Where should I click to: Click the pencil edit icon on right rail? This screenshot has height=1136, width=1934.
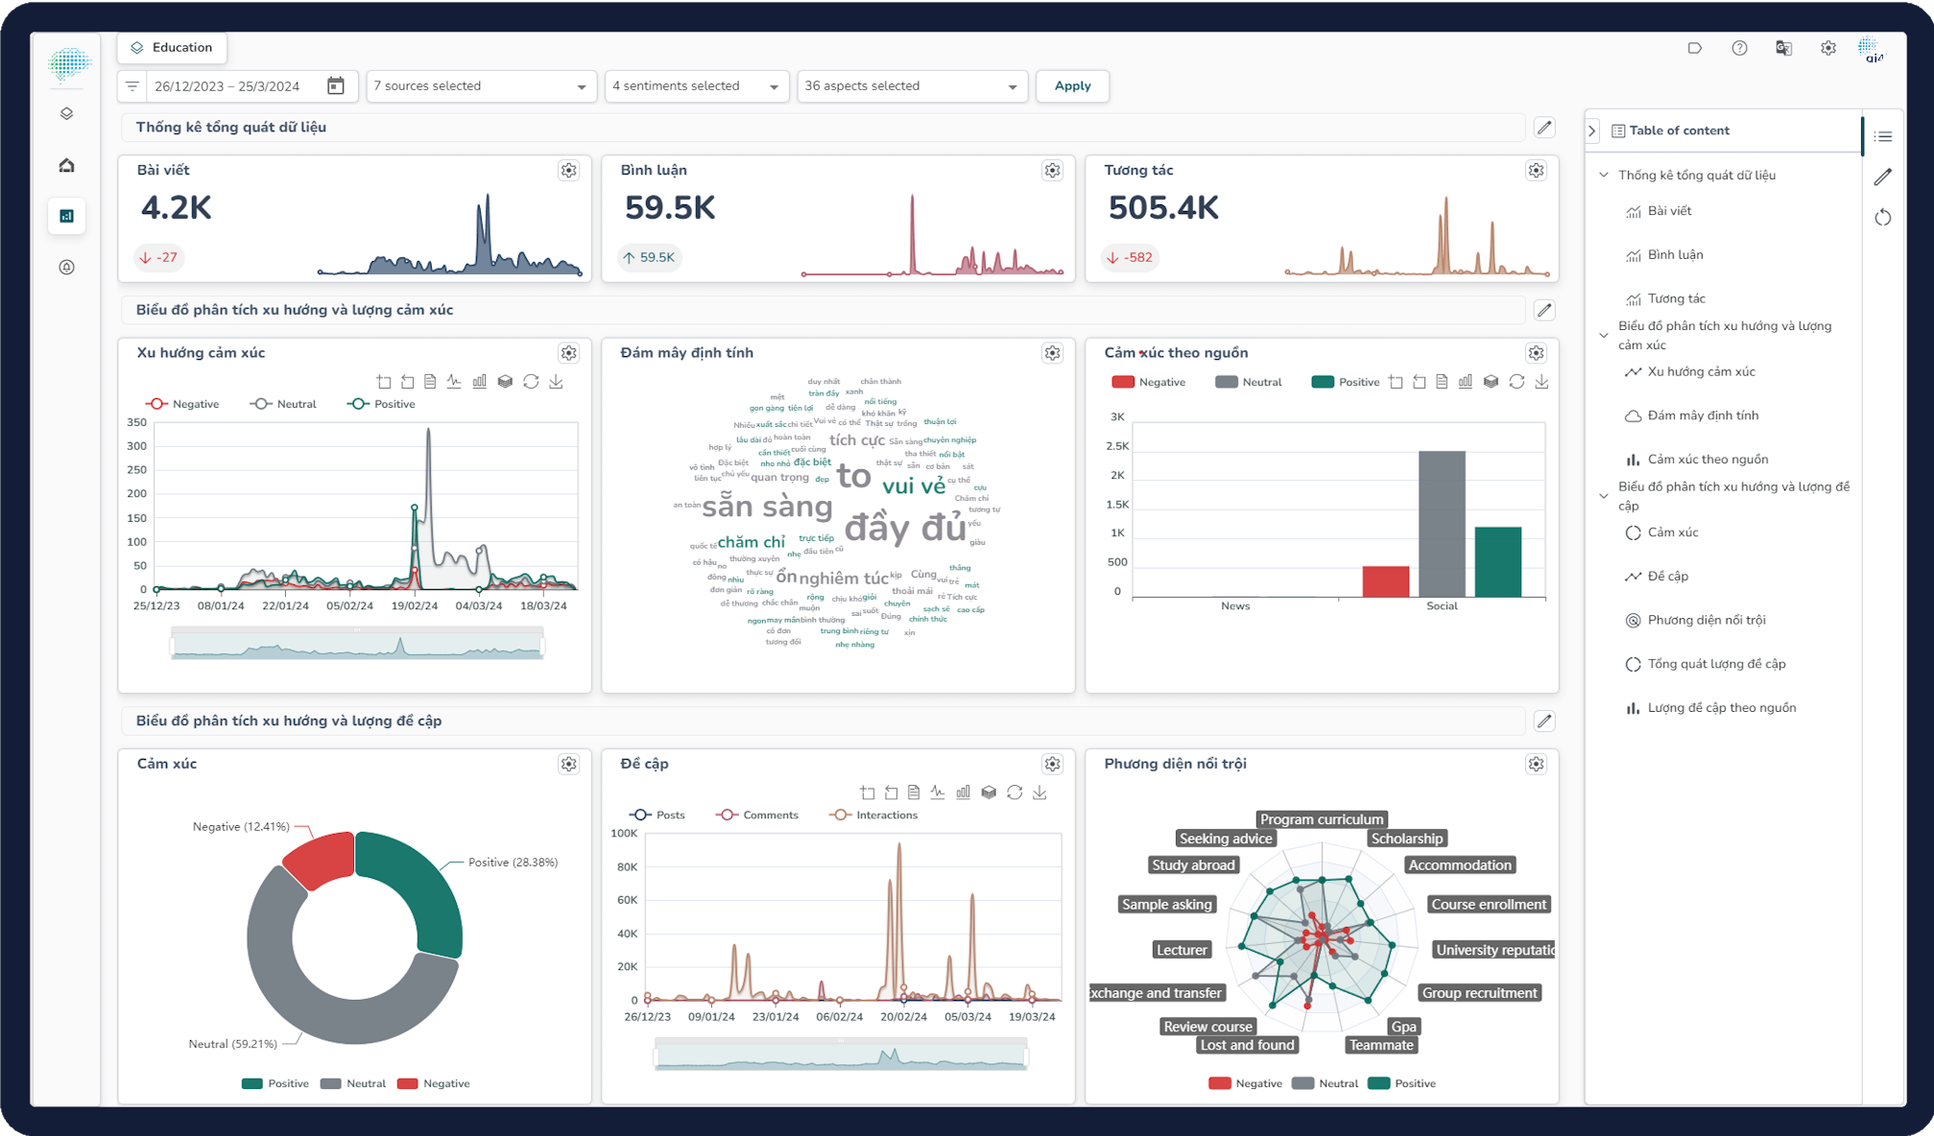1883,177
